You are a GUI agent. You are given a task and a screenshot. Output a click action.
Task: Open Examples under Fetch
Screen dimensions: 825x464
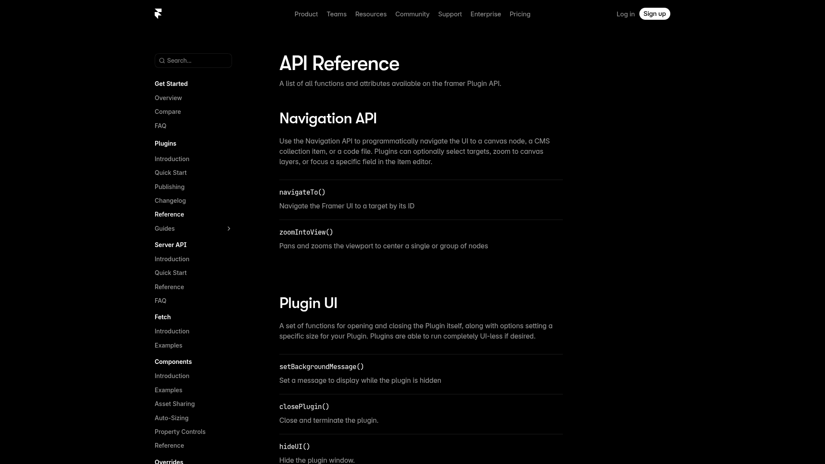[x=168, y=345]
